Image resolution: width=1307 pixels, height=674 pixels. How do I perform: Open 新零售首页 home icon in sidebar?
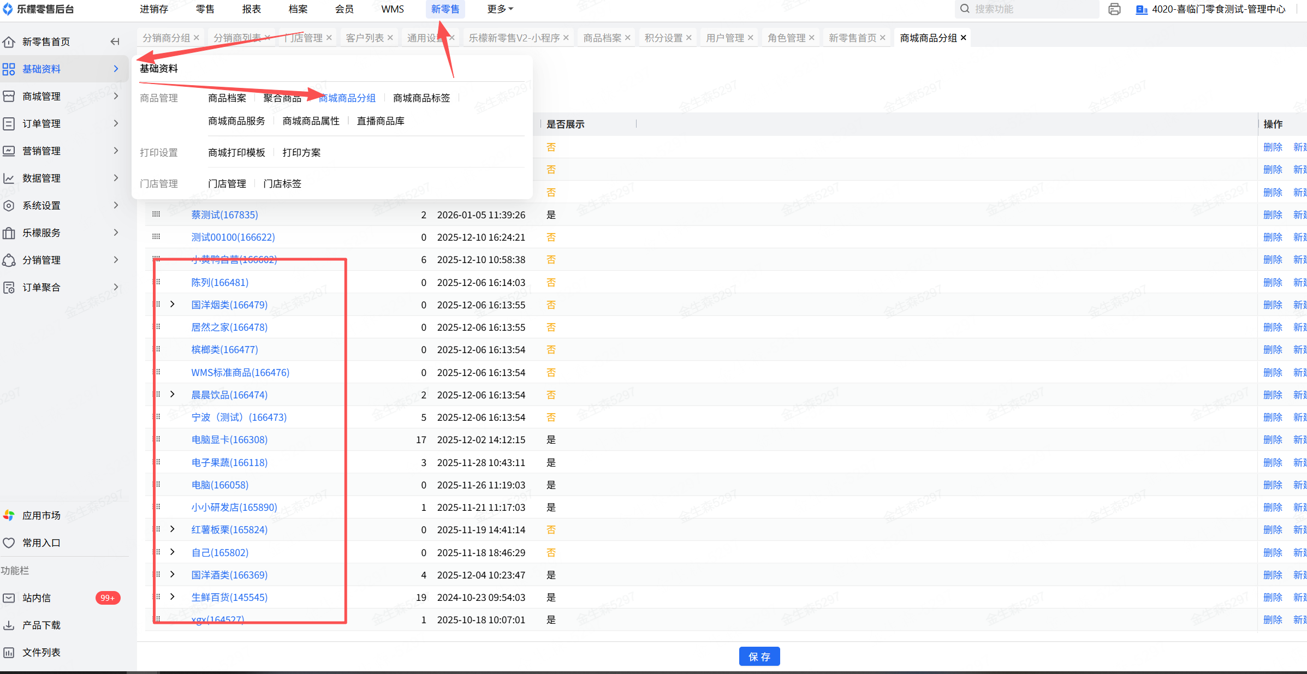(9, 42)
